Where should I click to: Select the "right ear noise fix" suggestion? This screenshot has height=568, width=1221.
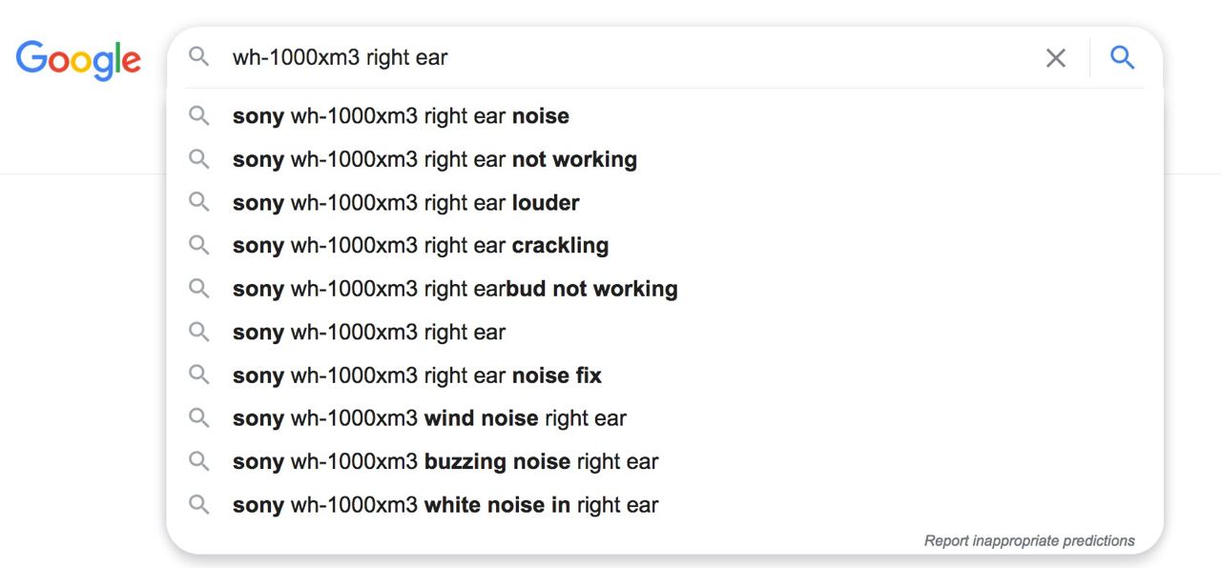pos(417,375)
